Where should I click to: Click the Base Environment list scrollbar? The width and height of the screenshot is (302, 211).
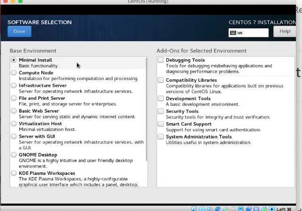(x=147, y=109)
